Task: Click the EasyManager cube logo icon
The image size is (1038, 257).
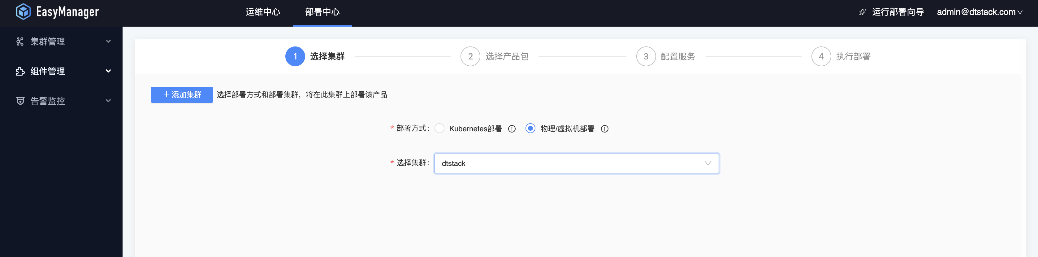Action: tap(23, 12)
